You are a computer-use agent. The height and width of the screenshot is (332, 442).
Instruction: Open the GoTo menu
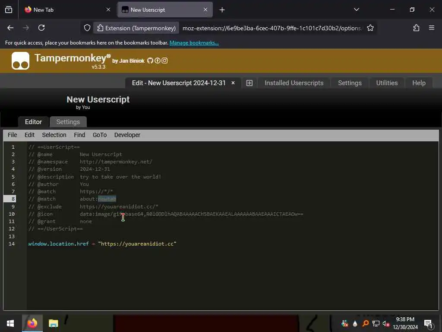pyautogui.click(x=100, y=135)
